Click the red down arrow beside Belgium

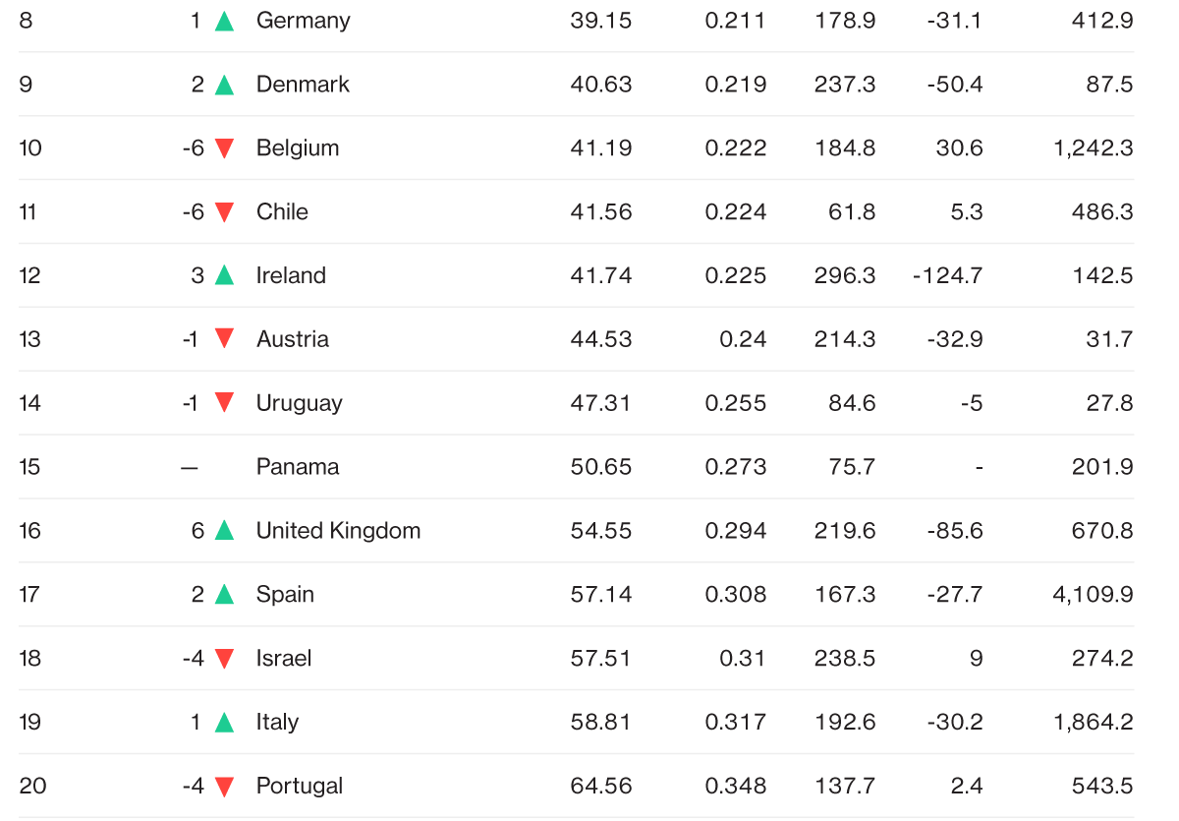click(x=224, y=148)
